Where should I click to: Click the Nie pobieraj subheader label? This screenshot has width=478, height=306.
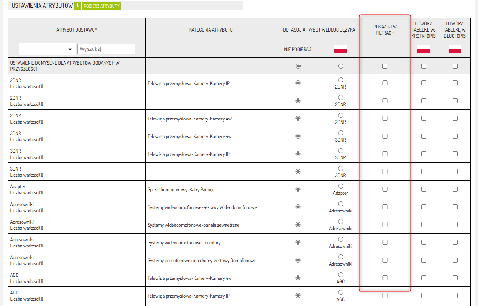[298, 49]
